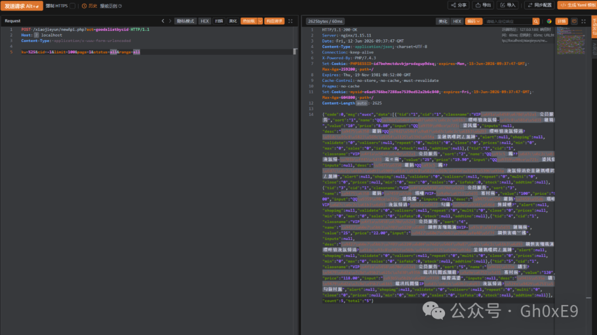Viewport: 597px width, 335px height.
Task: Expand Request panel to fullscreen
Action: pyautogui.click(x=291, y=21)
